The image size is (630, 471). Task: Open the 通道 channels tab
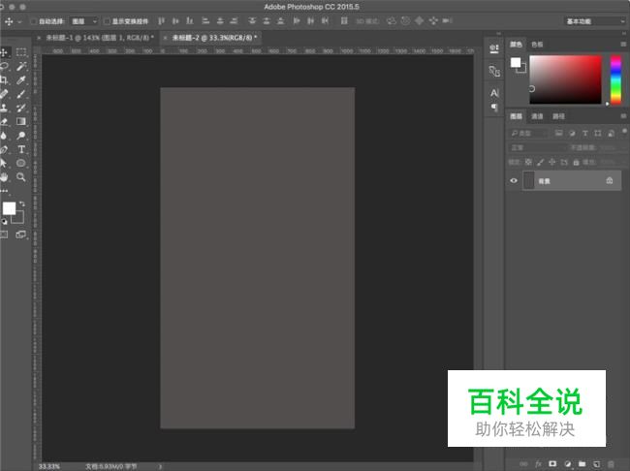[x=537, y=116]
